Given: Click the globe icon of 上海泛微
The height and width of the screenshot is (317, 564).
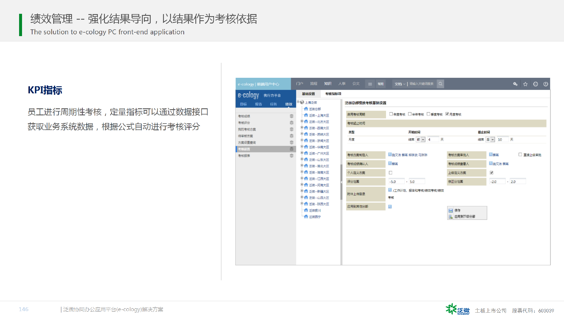Looking at the screenshot, I should point(302,102).
